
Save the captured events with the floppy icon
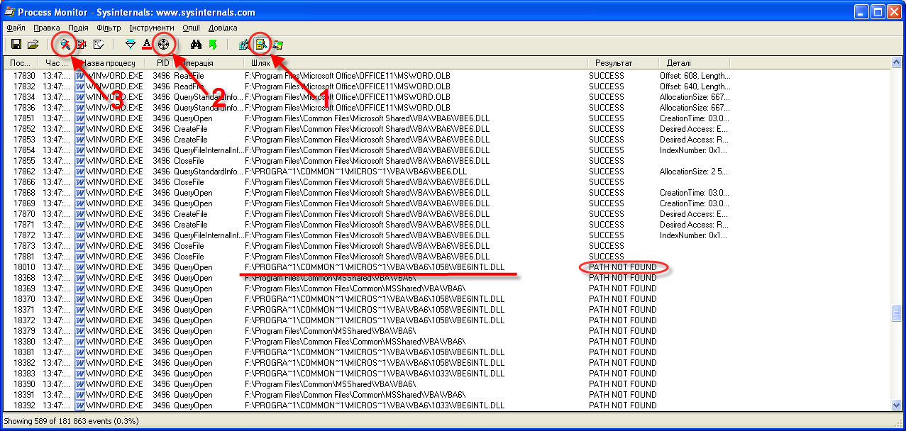(x=16, y=45)
